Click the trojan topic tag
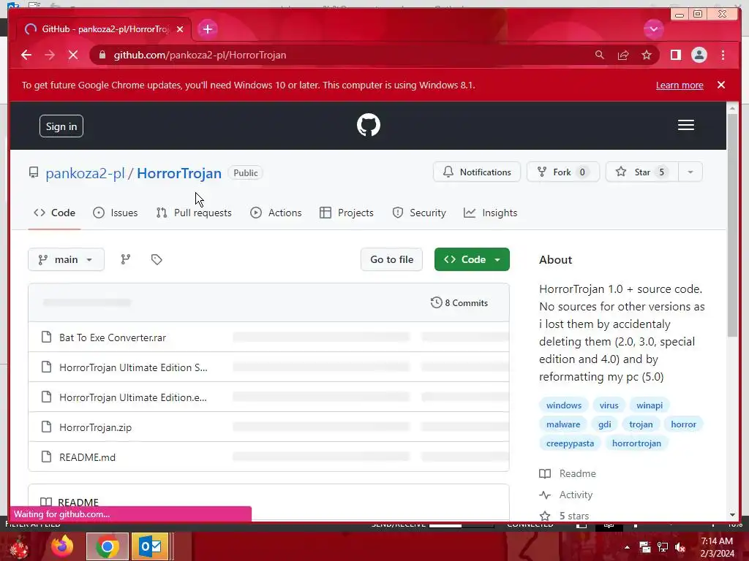 point(641,424)
